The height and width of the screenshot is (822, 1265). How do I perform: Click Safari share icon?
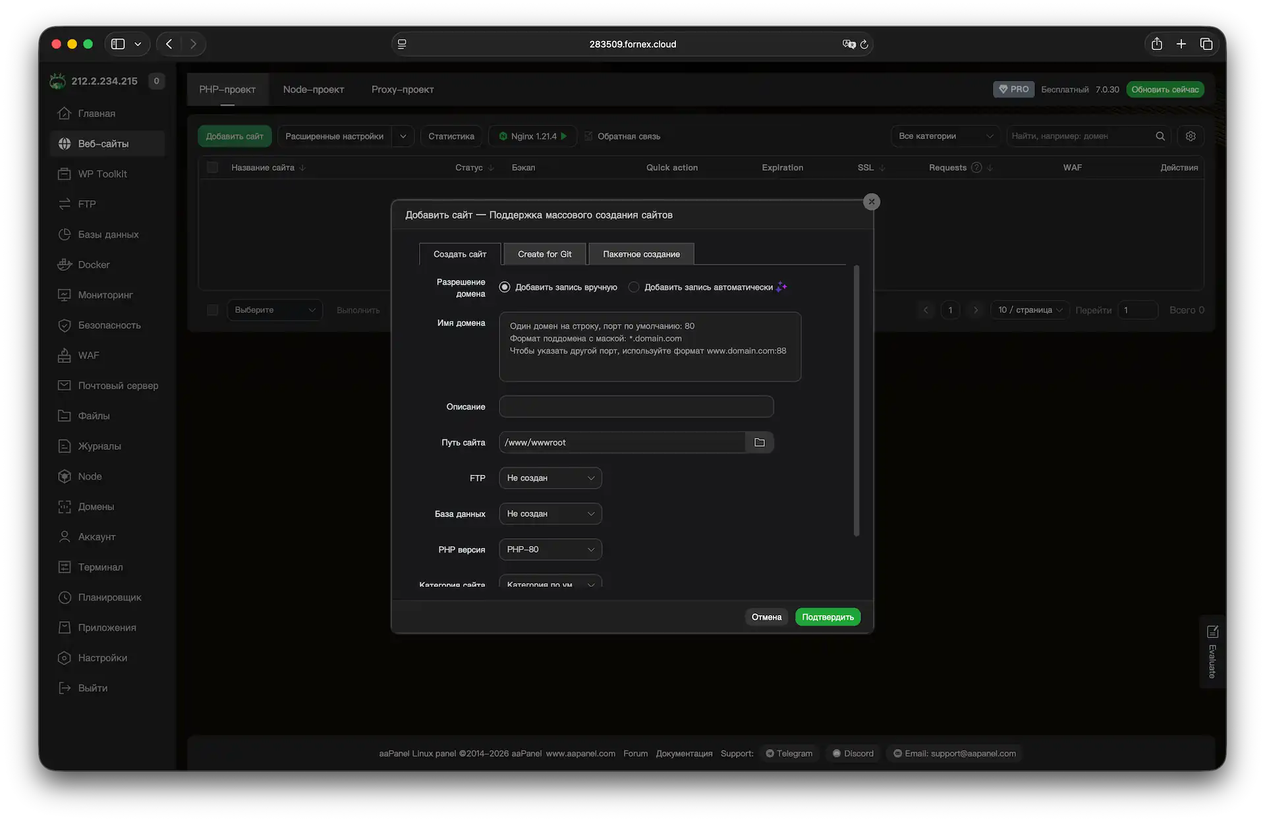click(1157, 44)
